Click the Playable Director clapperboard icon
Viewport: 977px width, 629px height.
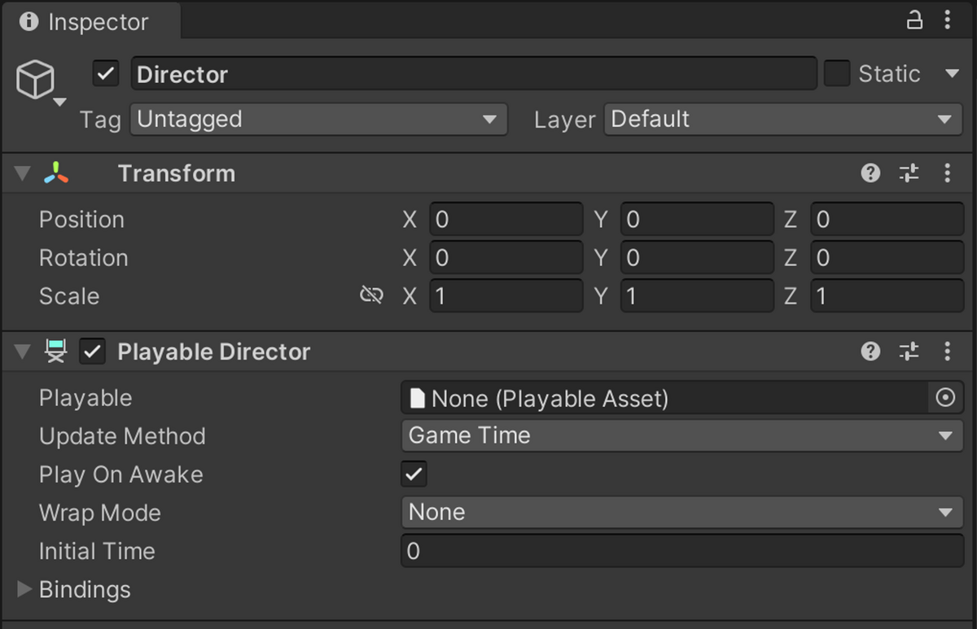pos(55,351)
